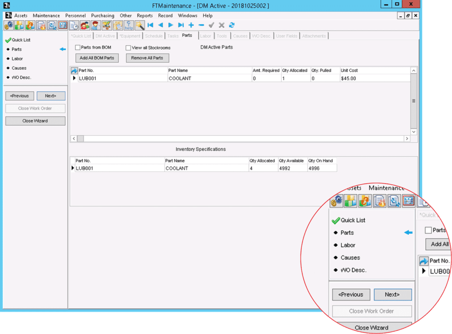Click the Amt. Required column header

266,71
